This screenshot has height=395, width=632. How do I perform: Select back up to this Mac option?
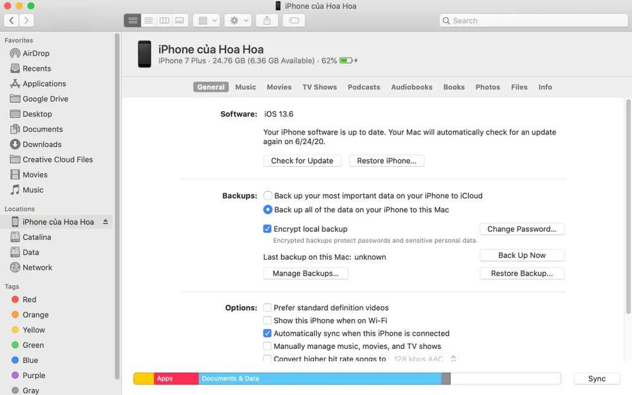[x=267, y=210]
